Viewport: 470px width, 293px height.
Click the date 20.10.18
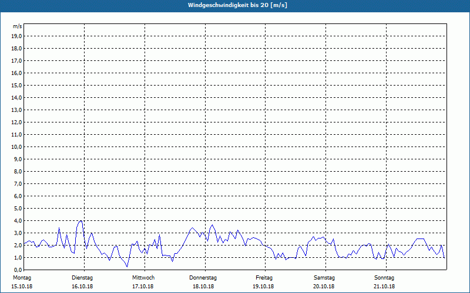point(324,287)
